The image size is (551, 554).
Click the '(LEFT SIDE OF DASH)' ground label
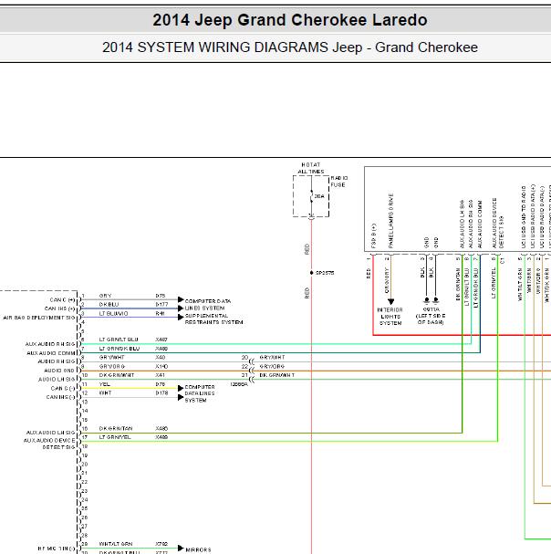click(x=431, y=319)
